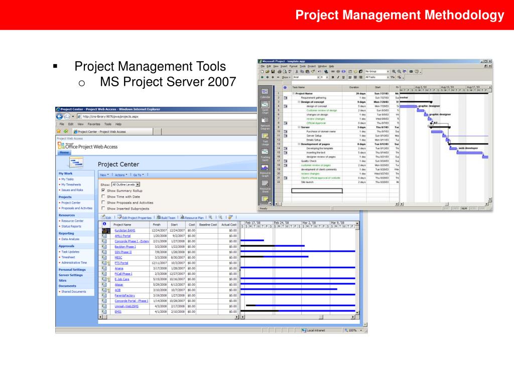Open the Tools menu in Internet Explorer
Image resolution: width=514 pixels, height=385 pixels.
click(x=108, y=124)
